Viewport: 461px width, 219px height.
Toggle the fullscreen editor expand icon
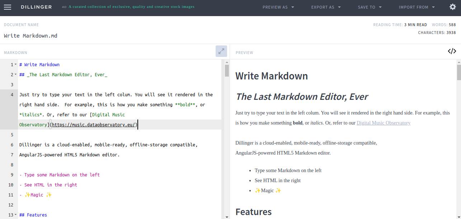tap(221, 51)
